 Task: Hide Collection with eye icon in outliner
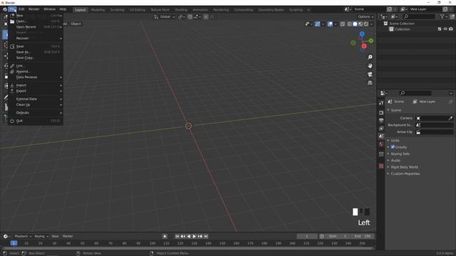[445, 29]
